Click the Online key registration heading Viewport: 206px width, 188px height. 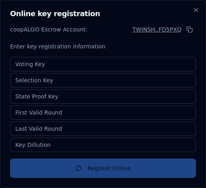pyautogui.click(x=55, y=14)
